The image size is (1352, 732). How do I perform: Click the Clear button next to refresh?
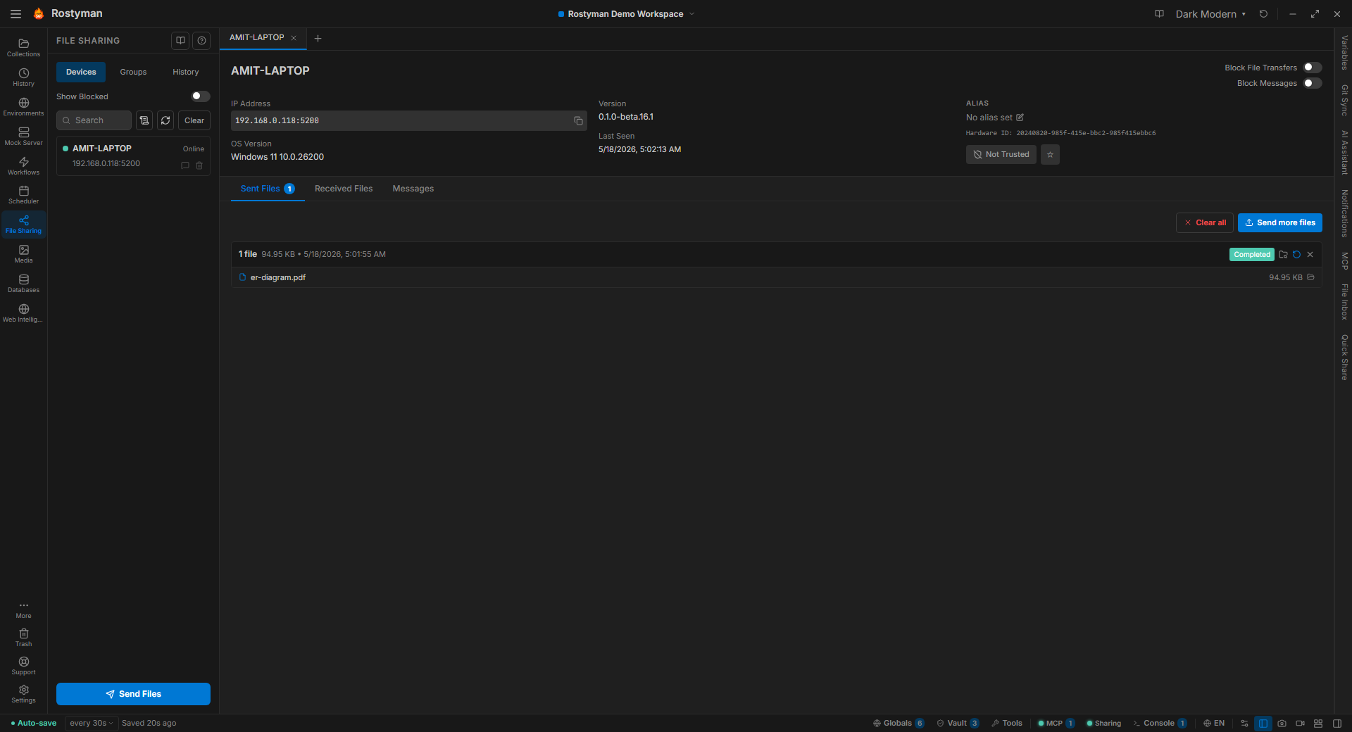(194, 120)
